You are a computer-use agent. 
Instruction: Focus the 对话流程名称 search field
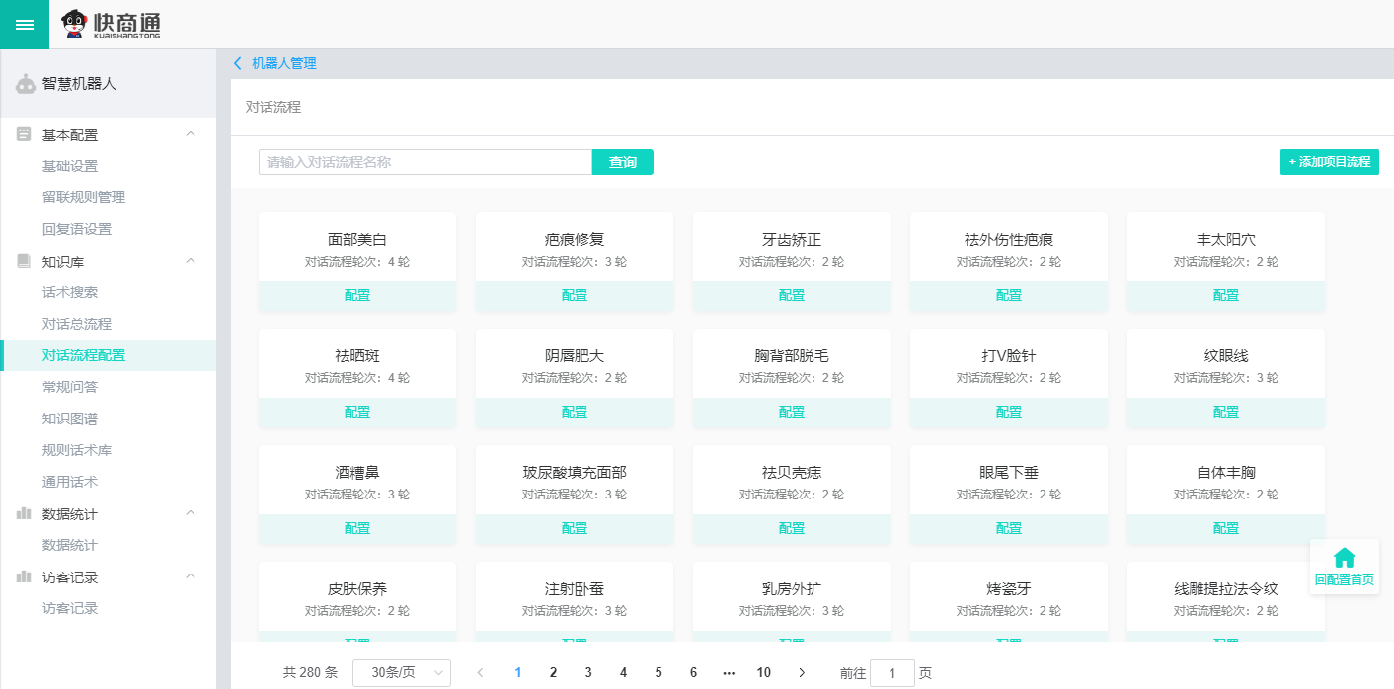(425, 162)
